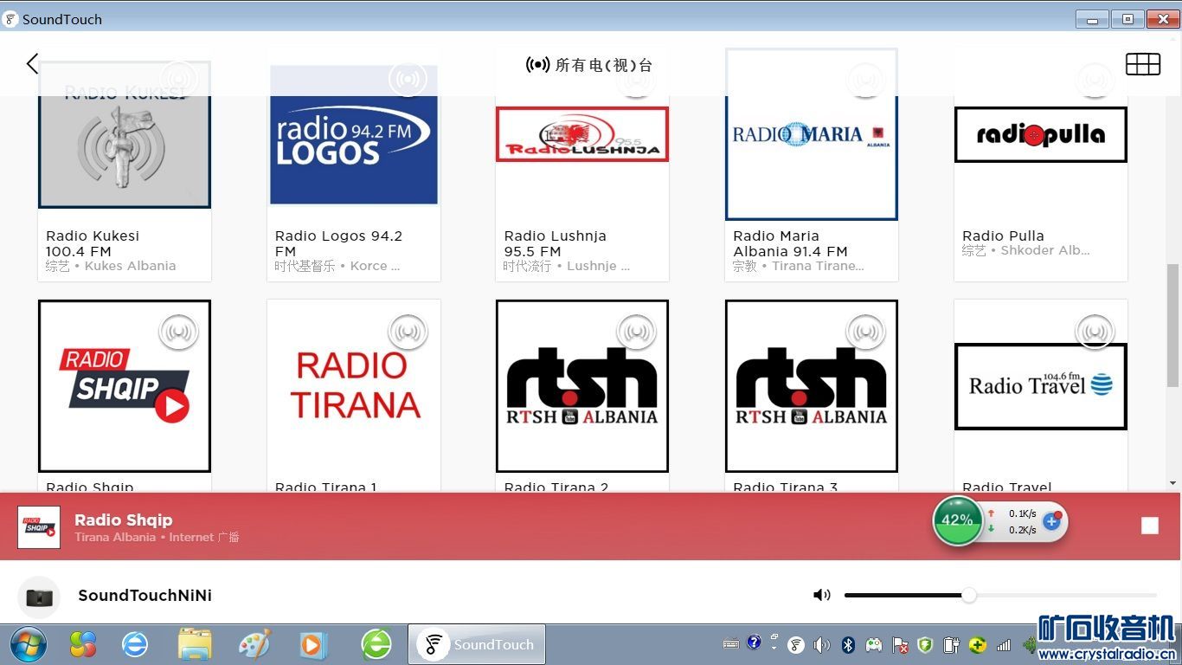
Task: Select the "Radio Logos 94.2 FM" title text
Action: coord(338,243)
